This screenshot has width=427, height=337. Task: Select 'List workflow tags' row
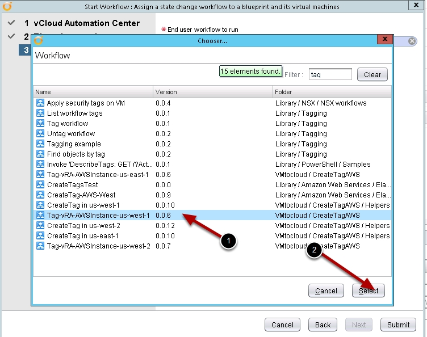click(x=212, y=113)
